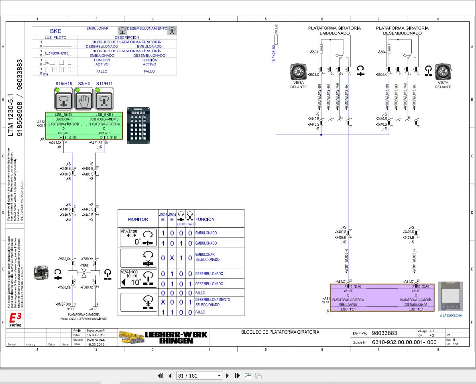Click the 15.F426.B2 fuse label
The image size is (476, 384).
tap(273, 54)
